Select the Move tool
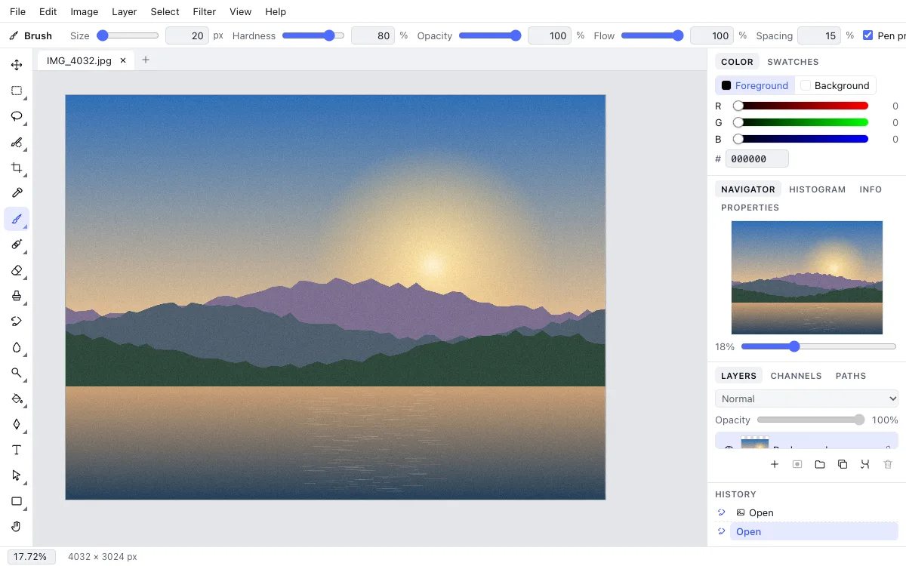This screenshot has width=906, height=566. 17,65
